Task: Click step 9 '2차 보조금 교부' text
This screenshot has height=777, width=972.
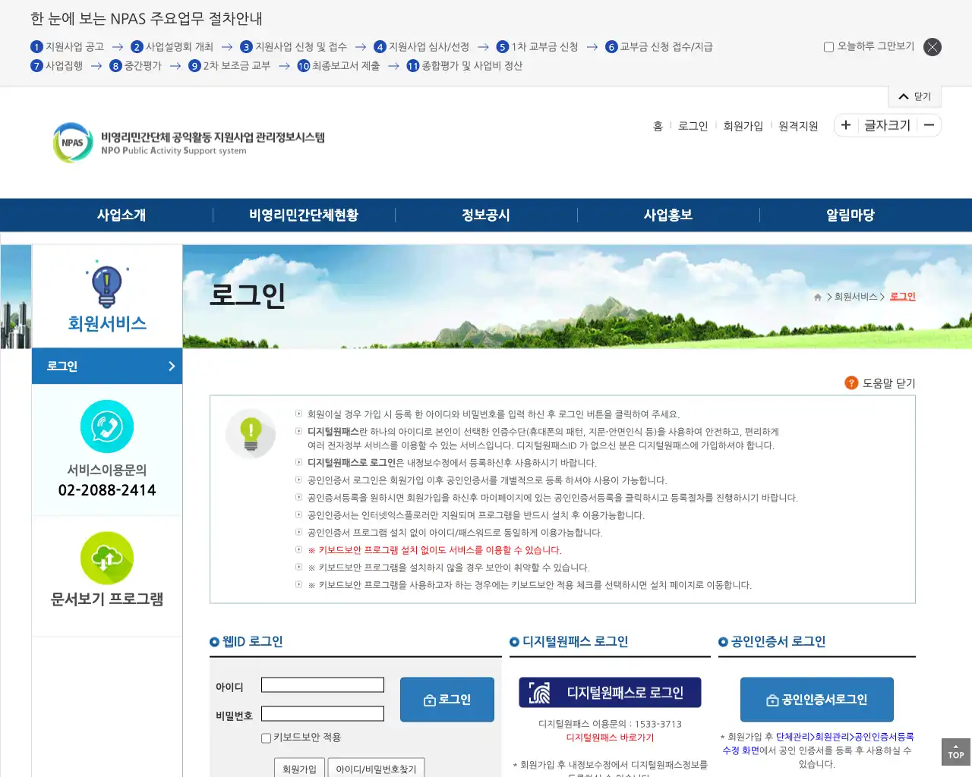Action: pos(236,66)
